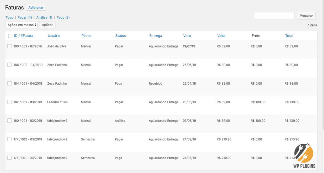
Task: Click user name Leandro Yukiu
Action: pyautogui.click(x=57, y=102)
